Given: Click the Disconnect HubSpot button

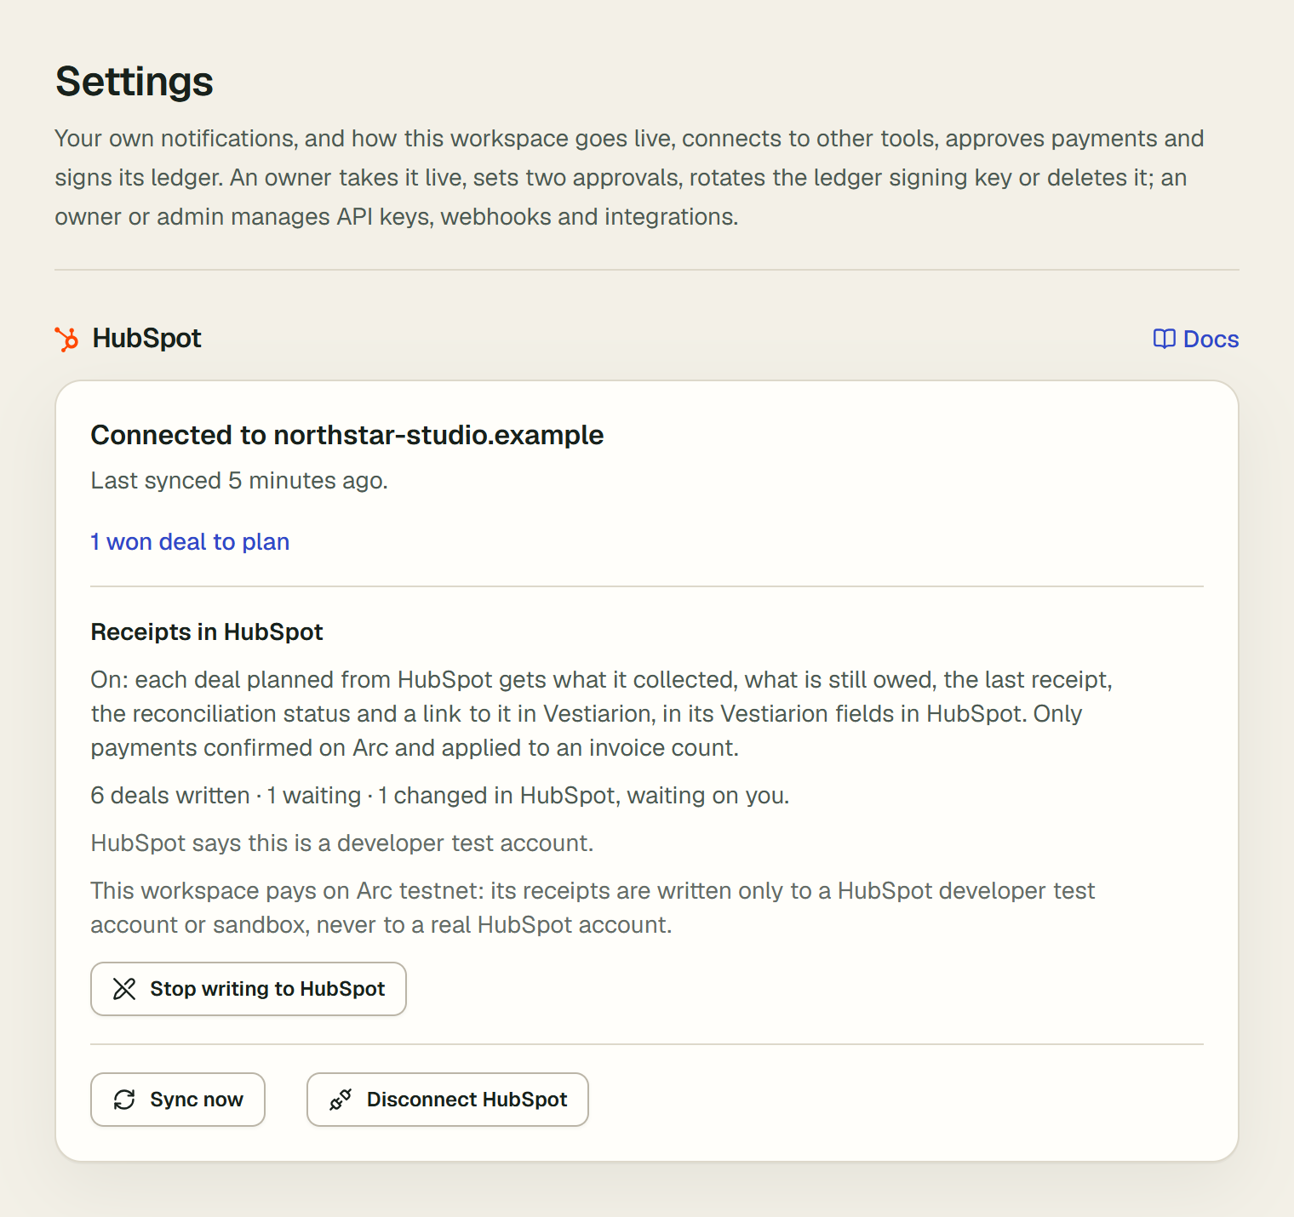Looking at the screenshot, I should click(448, 1100).
